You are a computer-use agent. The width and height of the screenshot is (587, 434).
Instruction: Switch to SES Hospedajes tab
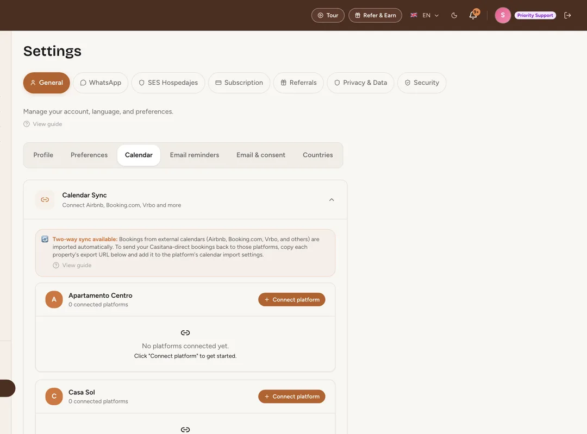168,83
